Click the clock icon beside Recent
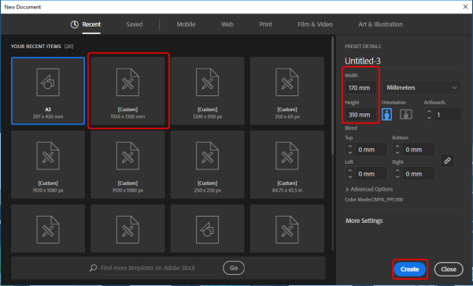Viewport: 473px width, 286px height. pos(75,24)
